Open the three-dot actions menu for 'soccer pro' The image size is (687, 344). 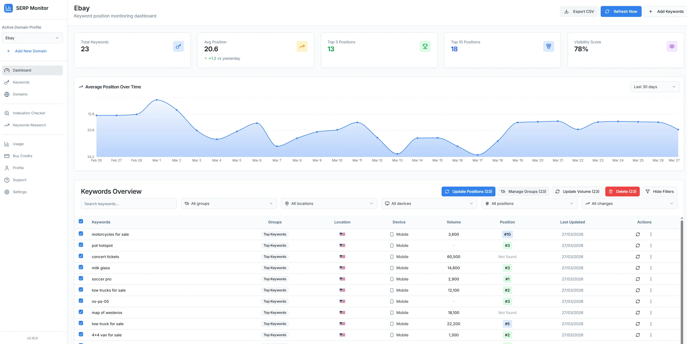(x=651, y=279)
